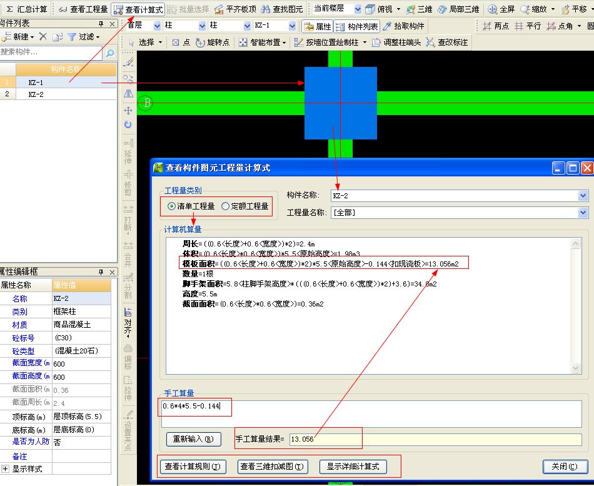The width and height of the screenshot is (594, 486).
Task: Toggle 构件列表 component list button
Action: [x=356, y=26]
